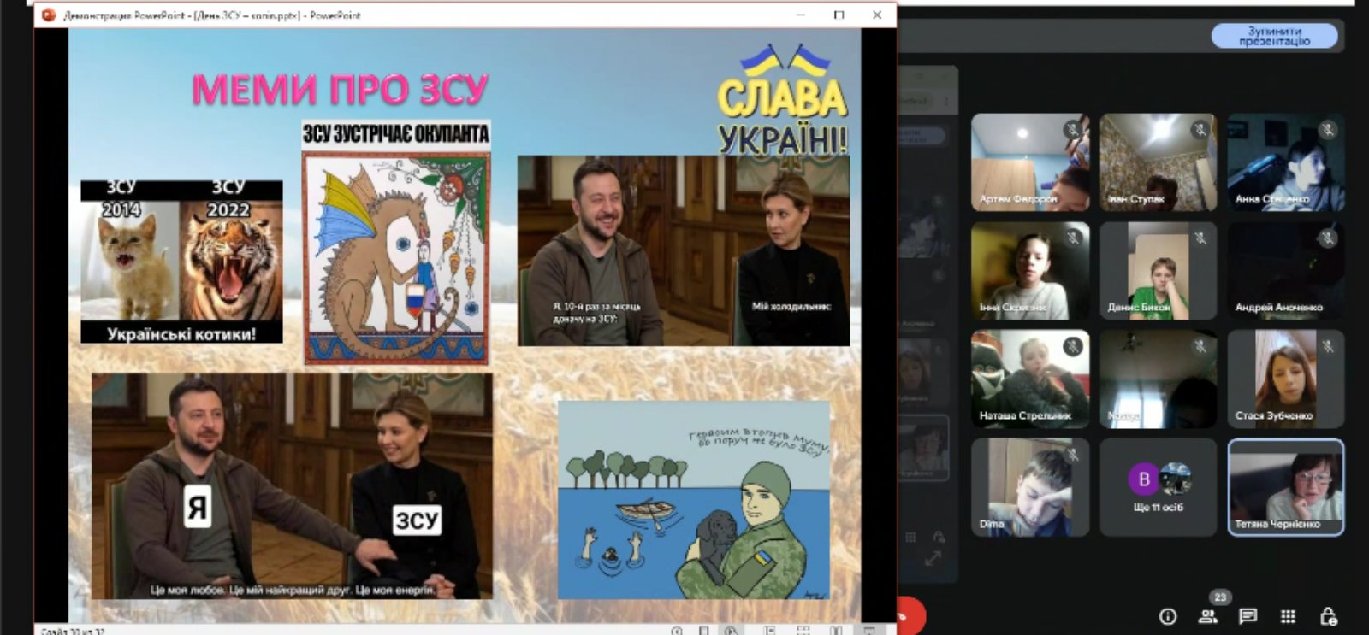Click the mute indicator on Наташа Стрельник's tile
Image resolution: width=1369 pixels, height=635 pixels.
click(1072, 346)
